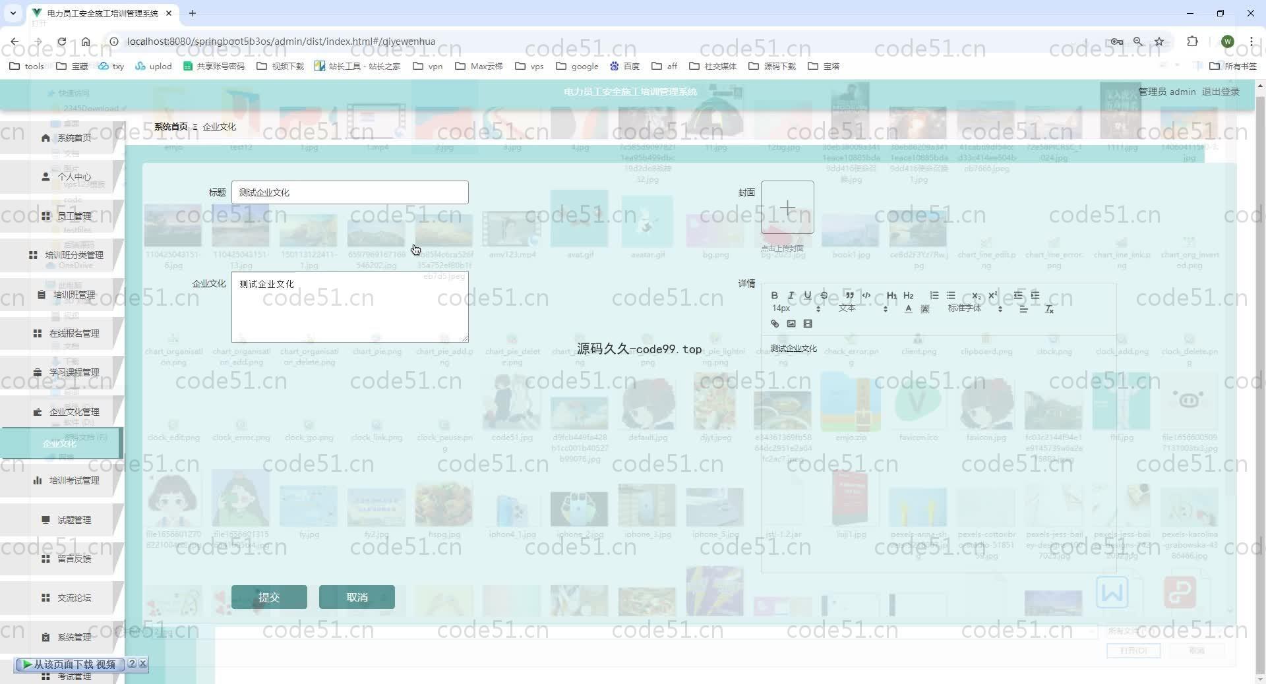Open 交流论坛 in the sidebar
Screen dimensions: 1266x684
(x=62, y=598)
